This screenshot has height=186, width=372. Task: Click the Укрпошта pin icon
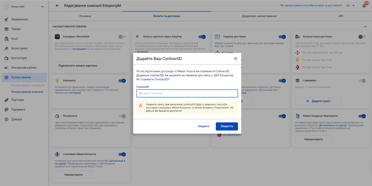point(57,81)
